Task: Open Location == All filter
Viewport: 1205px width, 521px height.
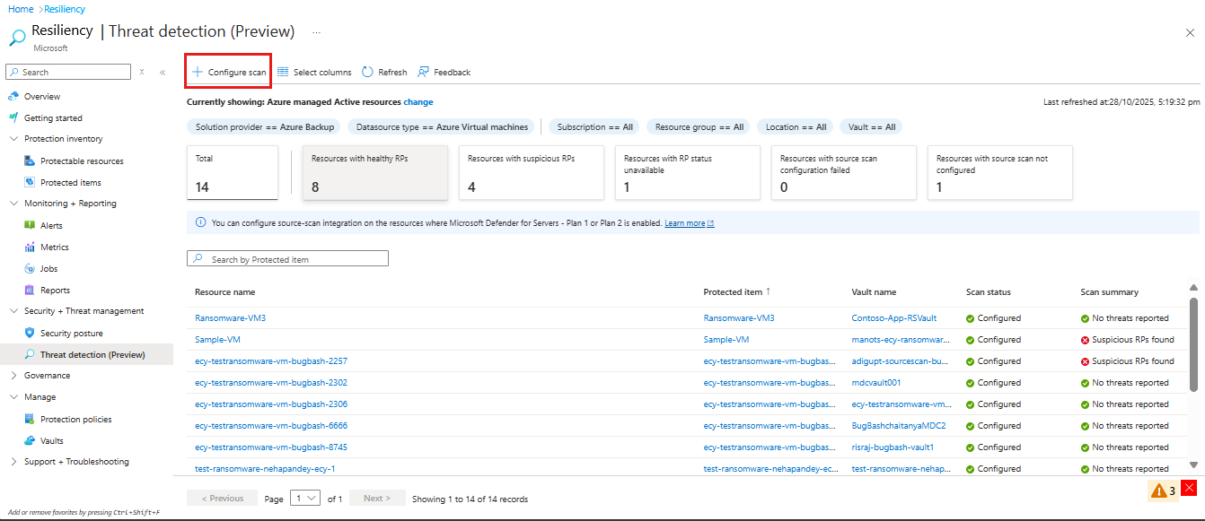Action: coord(796,127)
